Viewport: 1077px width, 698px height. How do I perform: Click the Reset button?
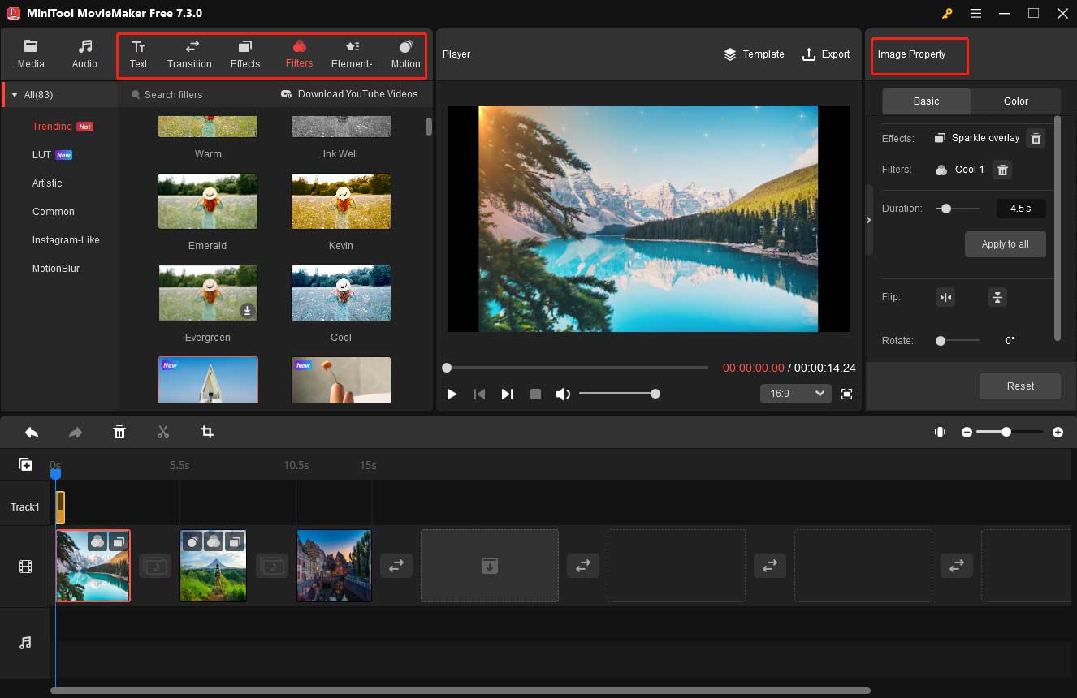point(1020,386)
